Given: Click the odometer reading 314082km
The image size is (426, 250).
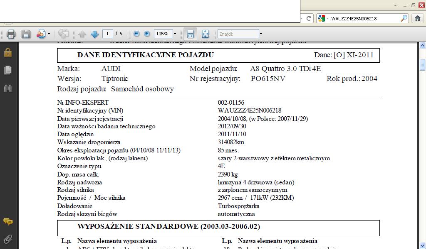Looking at the screenshot, I should 231,142.
